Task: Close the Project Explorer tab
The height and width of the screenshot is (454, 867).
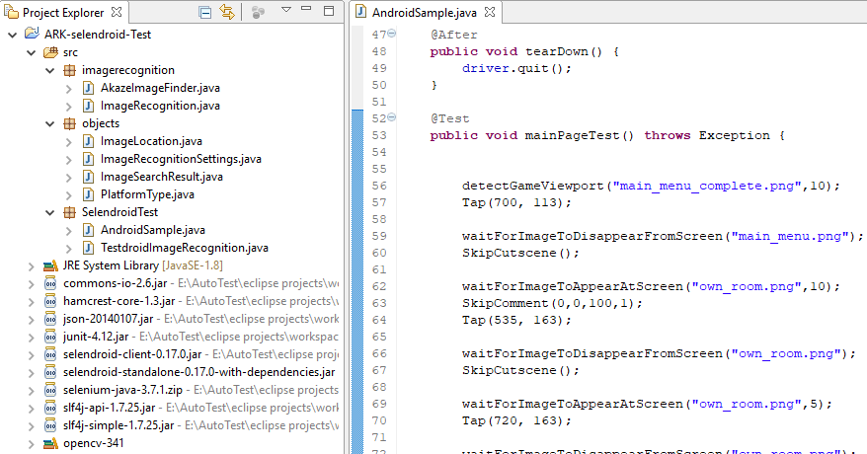Action: tap(117, 12)
